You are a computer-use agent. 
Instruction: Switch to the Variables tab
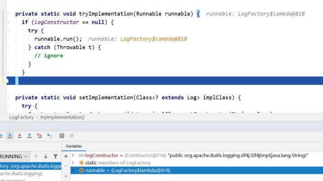click(74, 146)
